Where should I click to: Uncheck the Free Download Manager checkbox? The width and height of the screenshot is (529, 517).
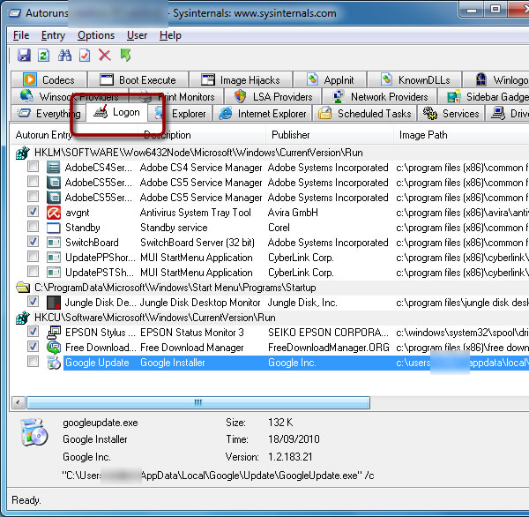[x=33, y=347]
